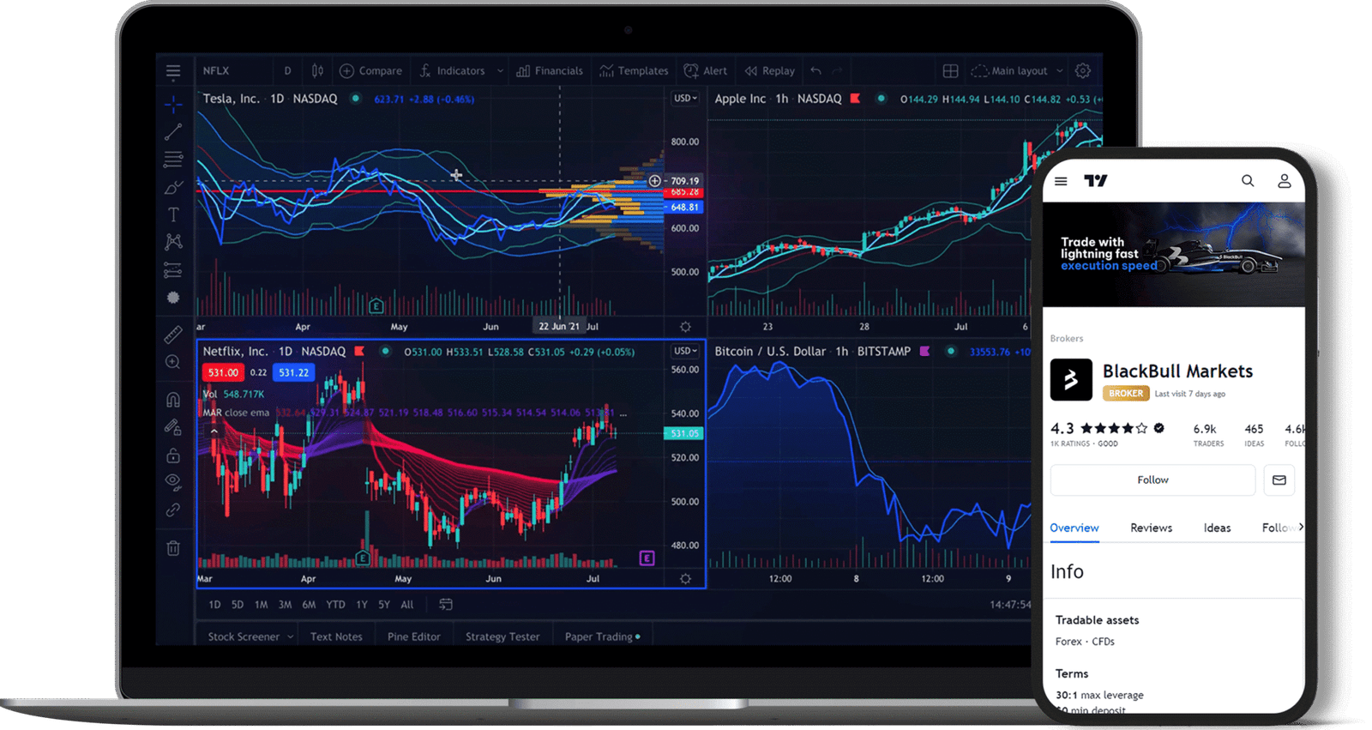Select the YTD date range
Image resolution: width=1372 pixels, height=730 pixels.
point(335,605)
